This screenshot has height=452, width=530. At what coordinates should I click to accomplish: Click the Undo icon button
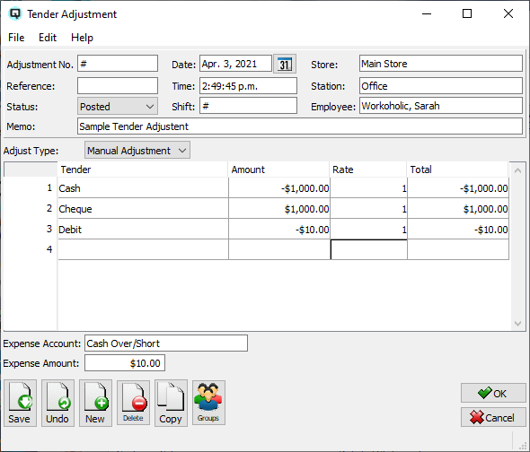pos(57,403)
